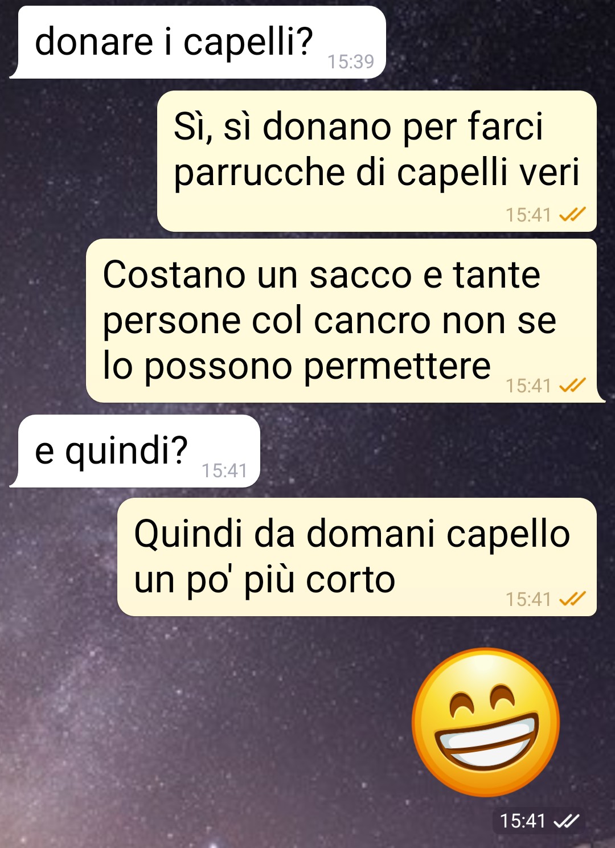615x848 pixels.
Task: Click timestamp on the parrucche message
Action: coord(528,215)
